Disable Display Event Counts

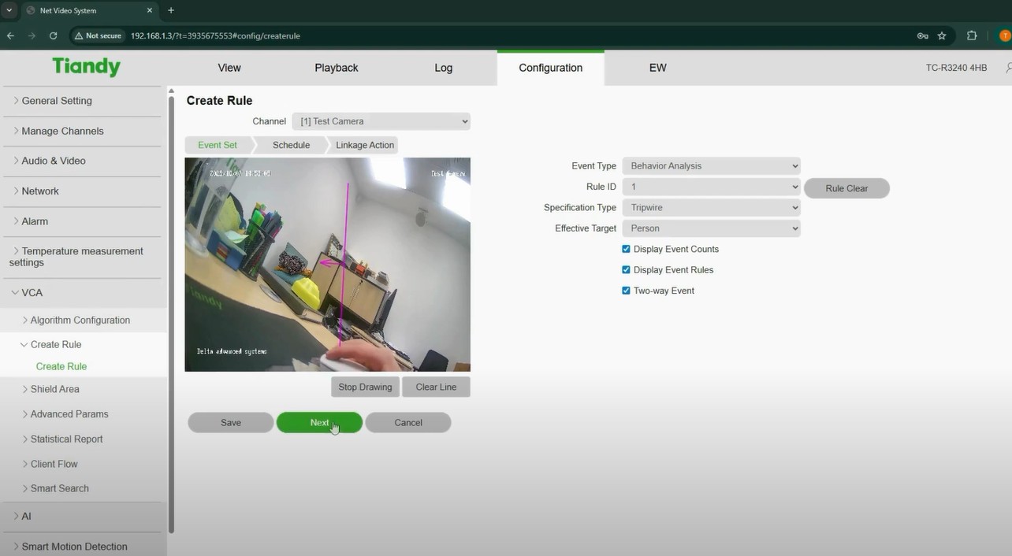(626, 248)
